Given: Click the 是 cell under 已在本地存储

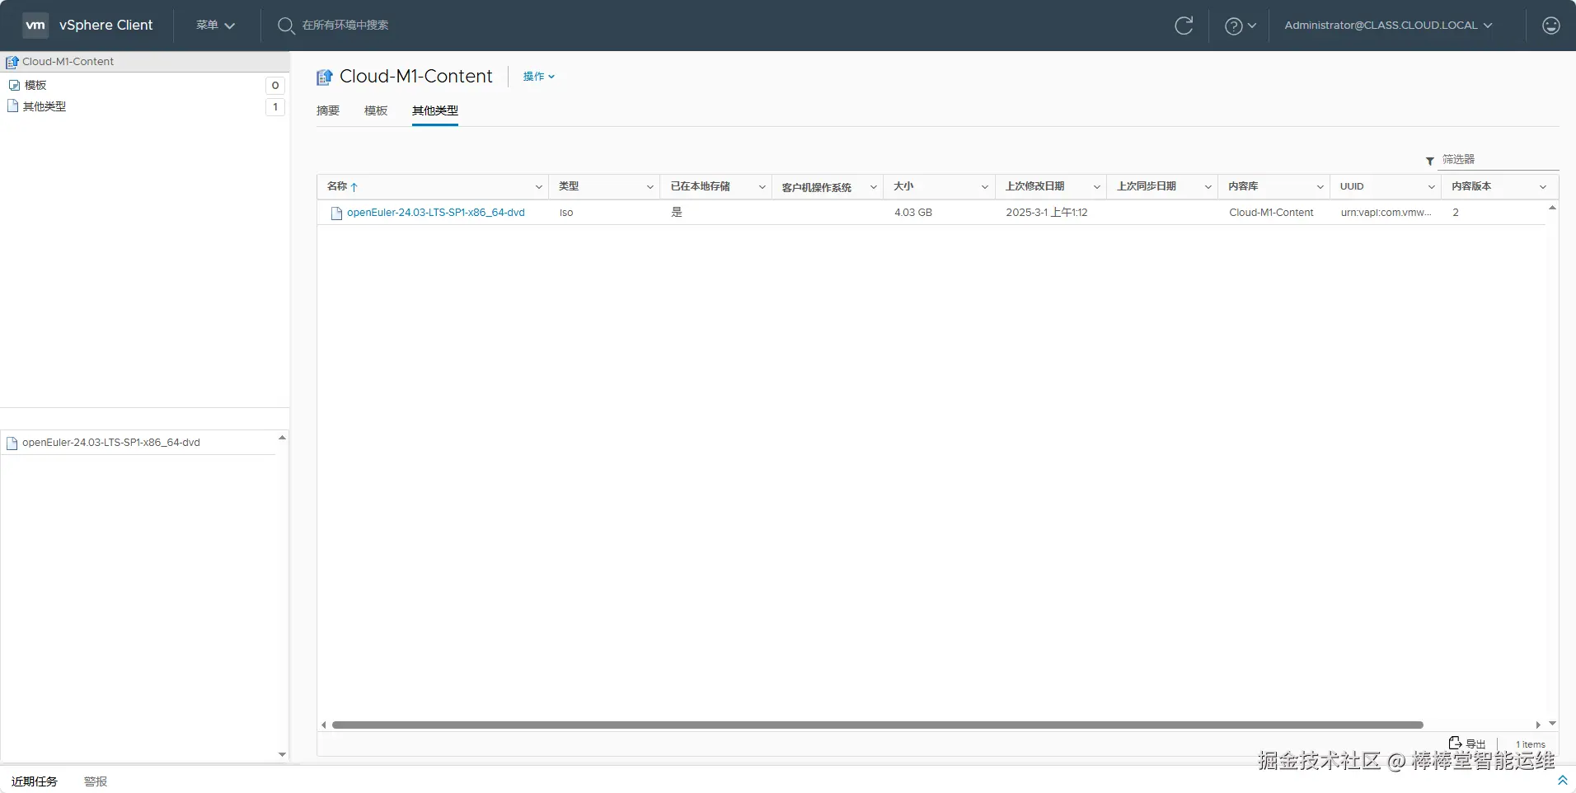Looking at the screenshot, I should 677,213.
